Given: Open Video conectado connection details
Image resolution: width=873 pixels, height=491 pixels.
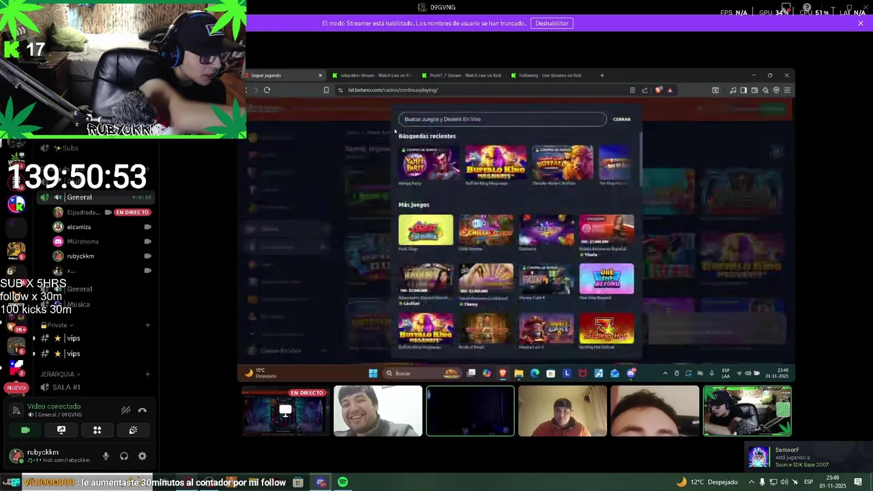Looking at the screenshot, I should click(x=55, y=406).
